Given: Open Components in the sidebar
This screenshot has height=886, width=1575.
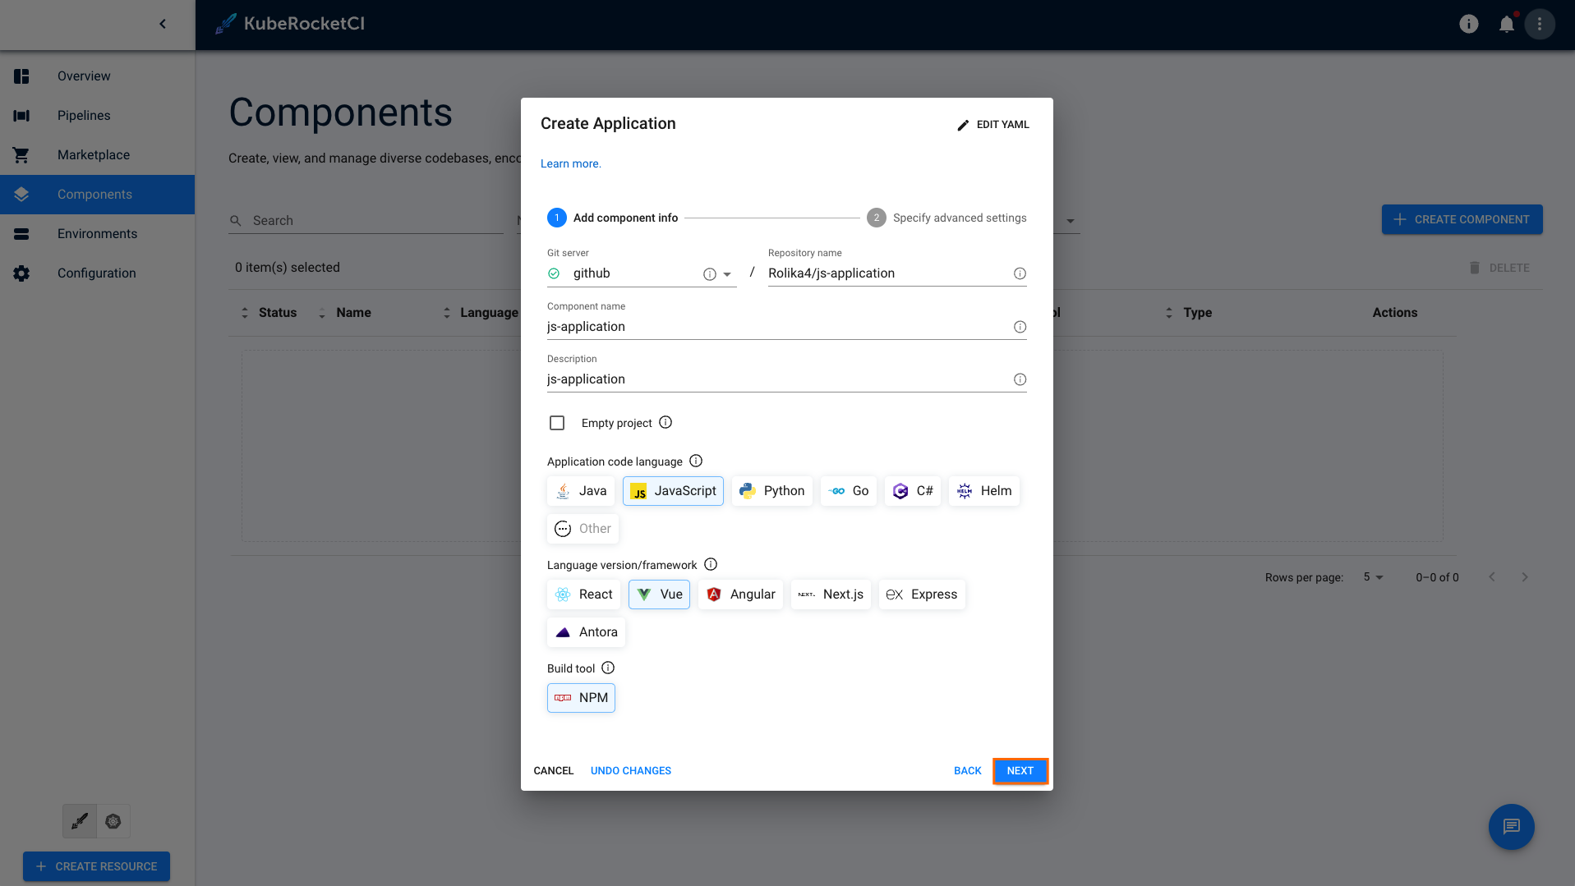Looking at the screenshot, I should (97, 195).
